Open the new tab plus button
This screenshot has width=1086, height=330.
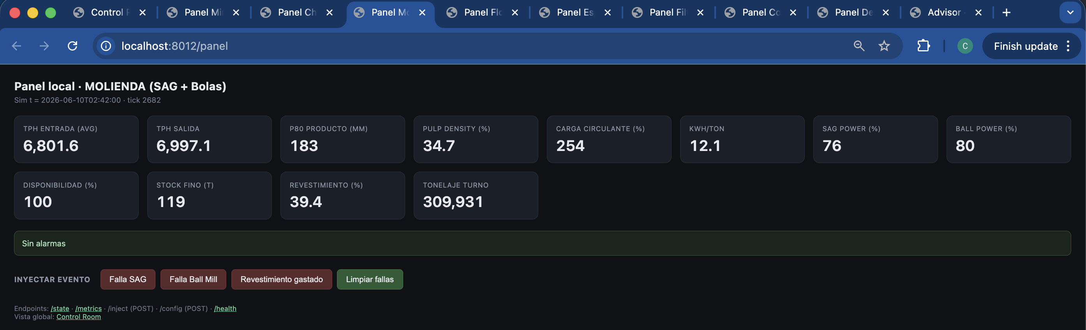pyautogui.click(x=1006, y=12)
